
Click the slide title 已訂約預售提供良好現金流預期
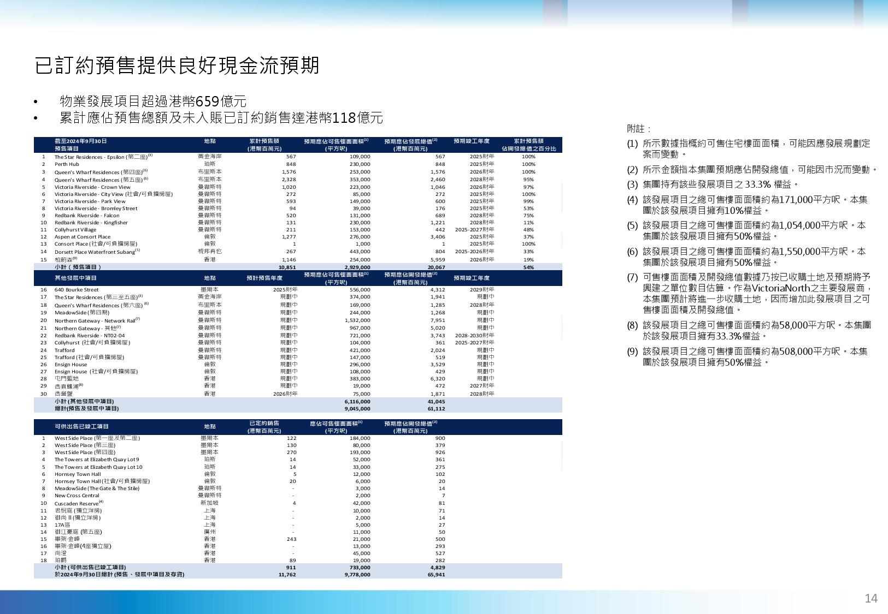pos(177,65)
